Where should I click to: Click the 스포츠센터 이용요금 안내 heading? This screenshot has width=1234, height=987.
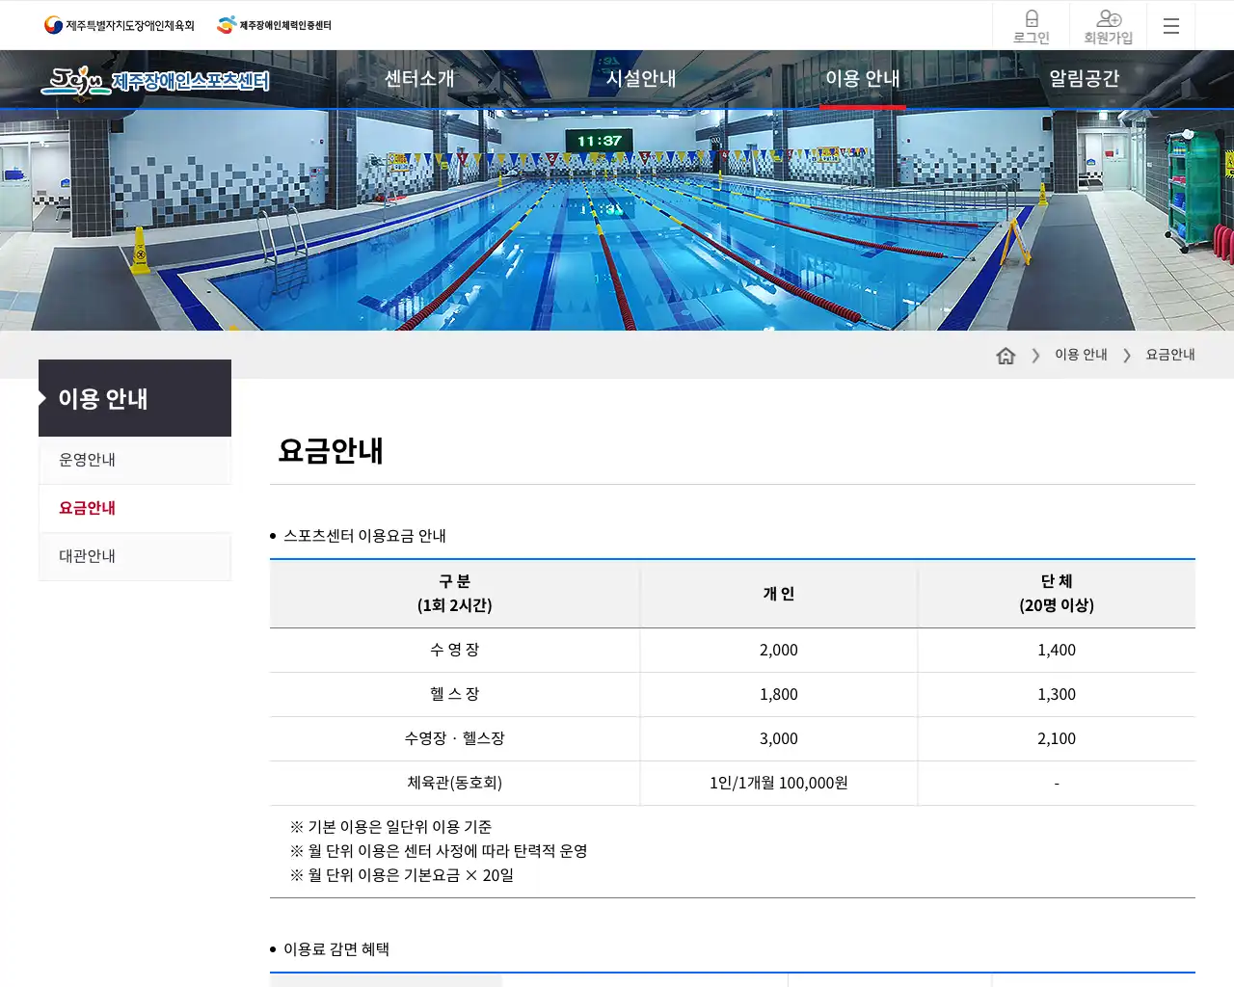[364, 536]
